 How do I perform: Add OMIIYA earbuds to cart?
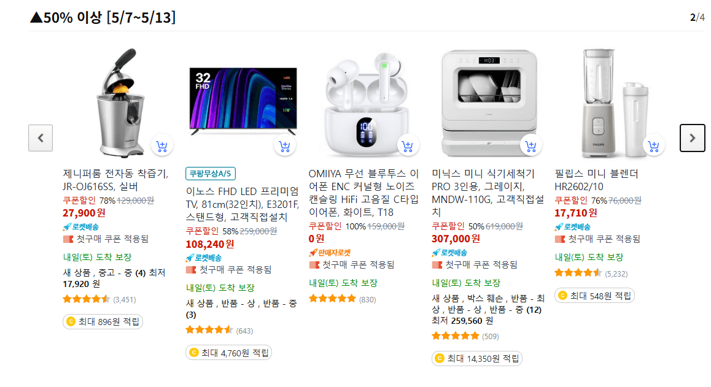pos(408,146)
